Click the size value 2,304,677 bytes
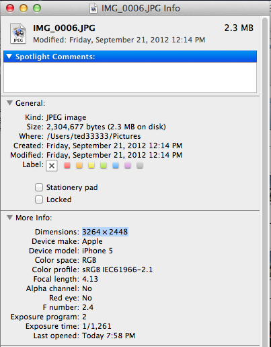The height and width of the screenshot is (347, 271). click(76, 127)
